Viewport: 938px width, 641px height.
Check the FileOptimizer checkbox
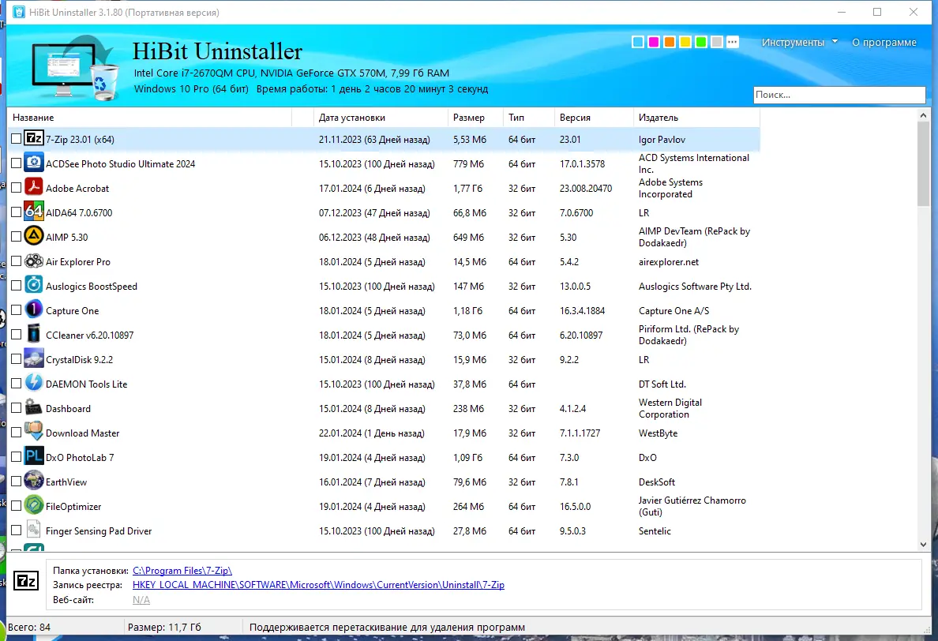(x=16, y=506)
